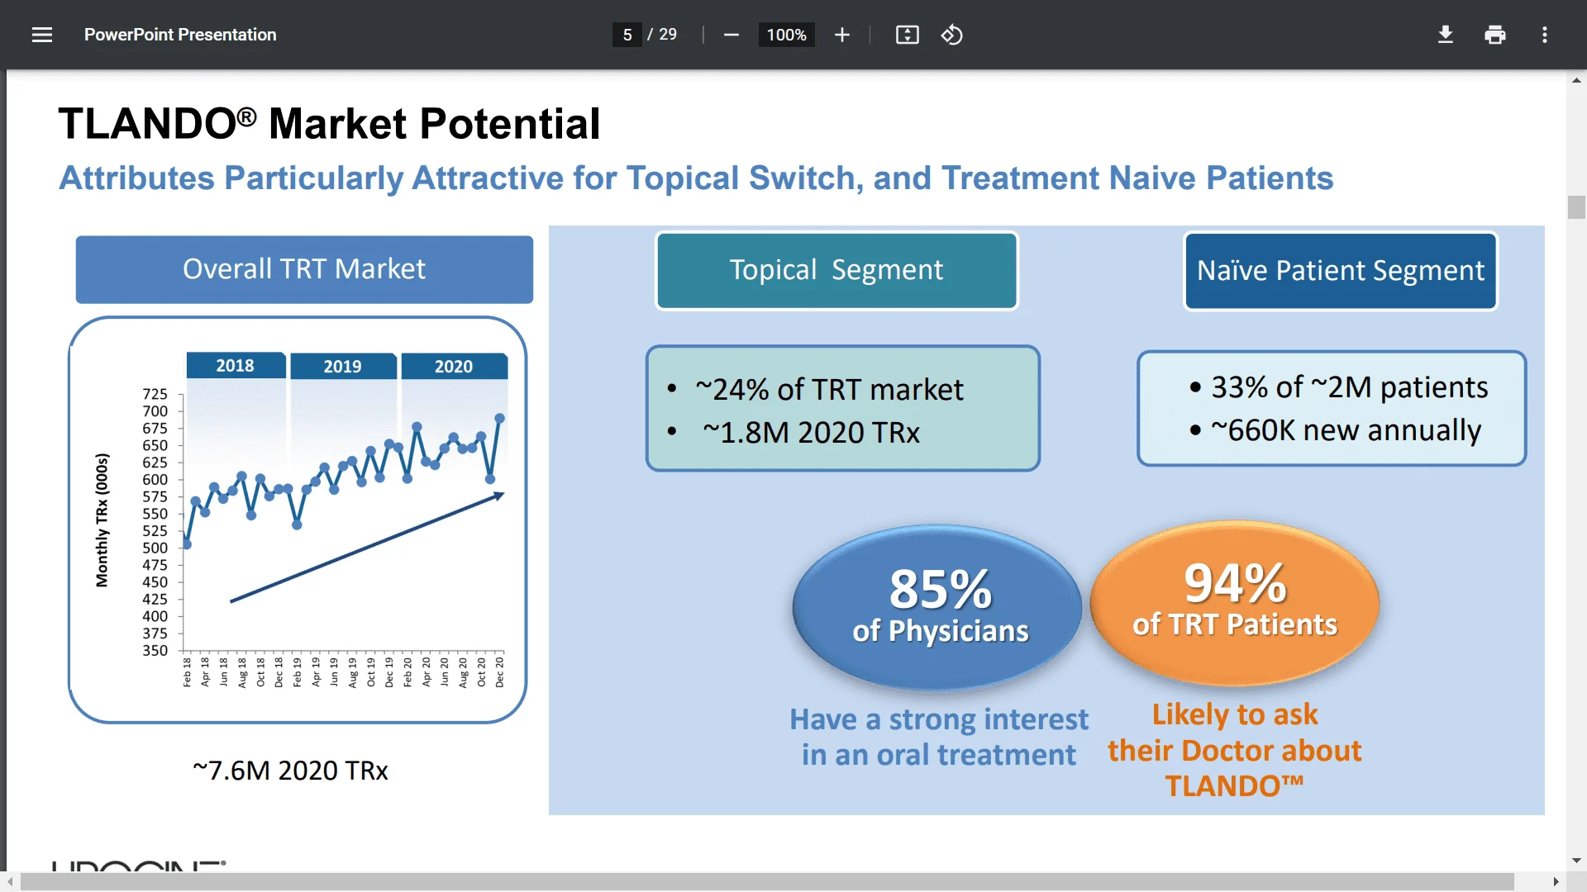Click the scroll up arrow
This screenshot has width=1587, height=892.
click(x=1576, y=80)
